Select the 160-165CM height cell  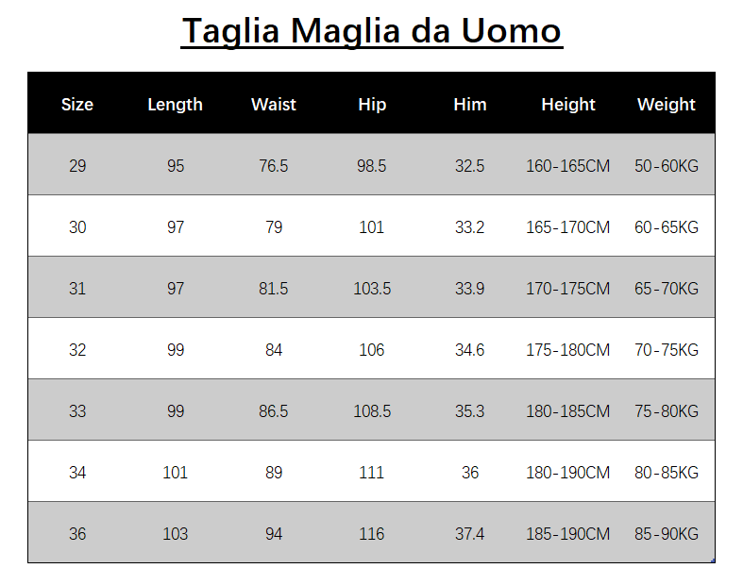pos(568,166)
